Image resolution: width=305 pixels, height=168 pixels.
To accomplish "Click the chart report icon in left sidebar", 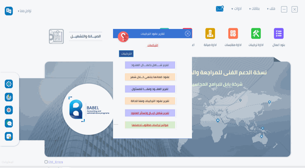I will 9,136.
